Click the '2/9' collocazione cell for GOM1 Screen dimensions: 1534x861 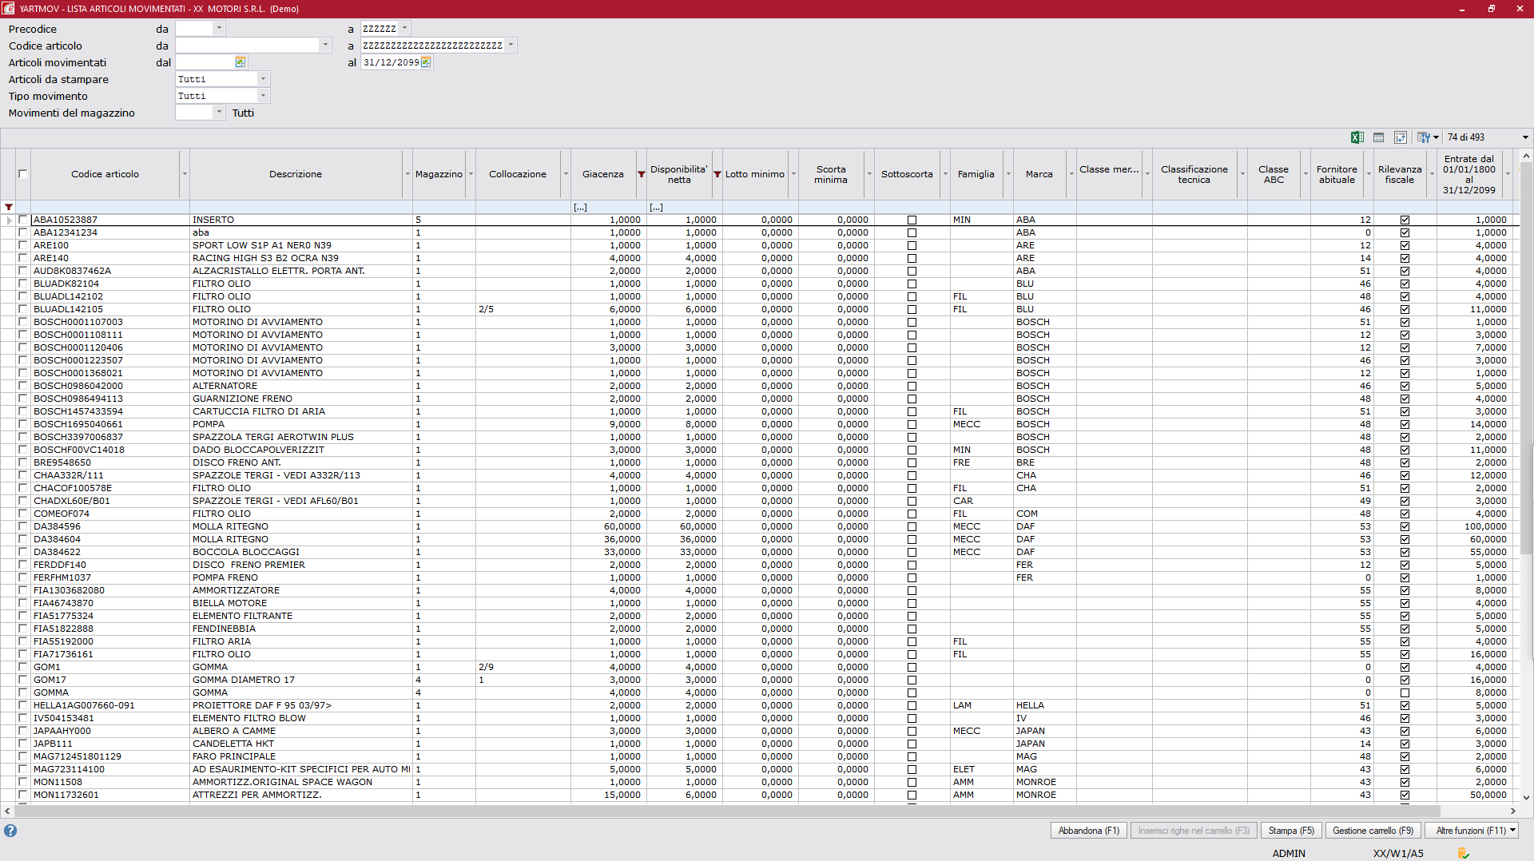[523, 667]
